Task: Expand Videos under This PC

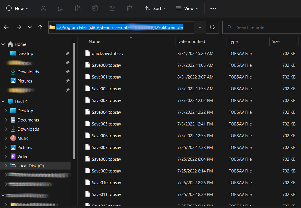Action: point(6,156)
